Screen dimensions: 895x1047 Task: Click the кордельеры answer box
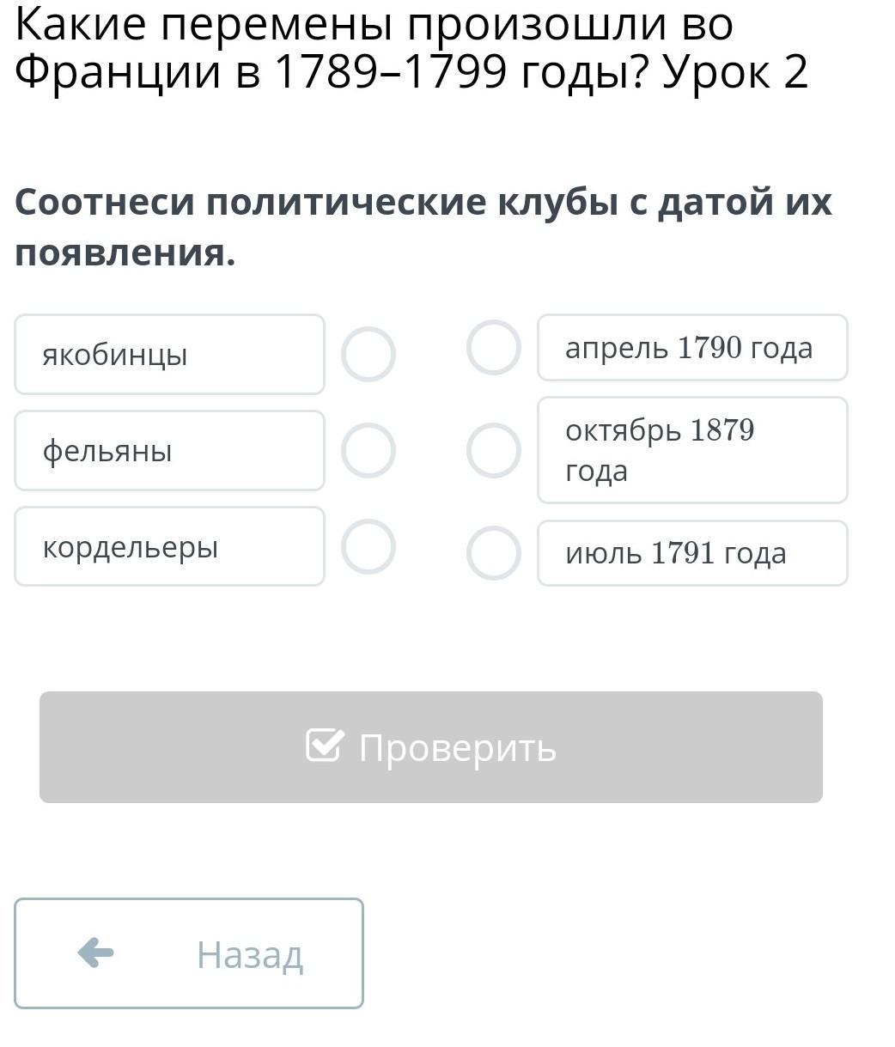coord(169,546)
